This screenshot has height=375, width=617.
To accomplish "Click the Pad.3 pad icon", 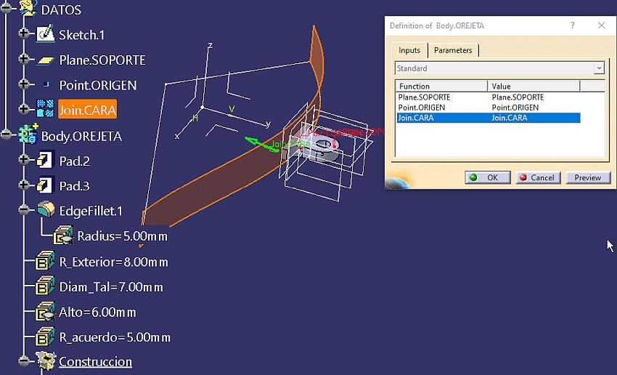I will pyautogui.click(x=45, y=185).
